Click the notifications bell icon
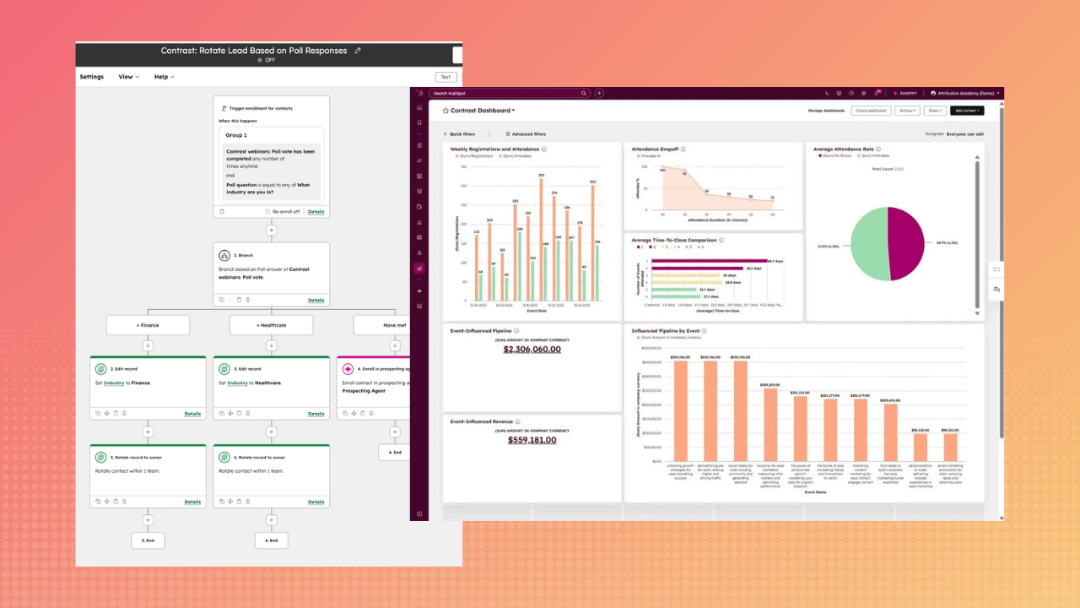Image resolution: width=1080 pixels, height=608 pixels. point(877,93)
